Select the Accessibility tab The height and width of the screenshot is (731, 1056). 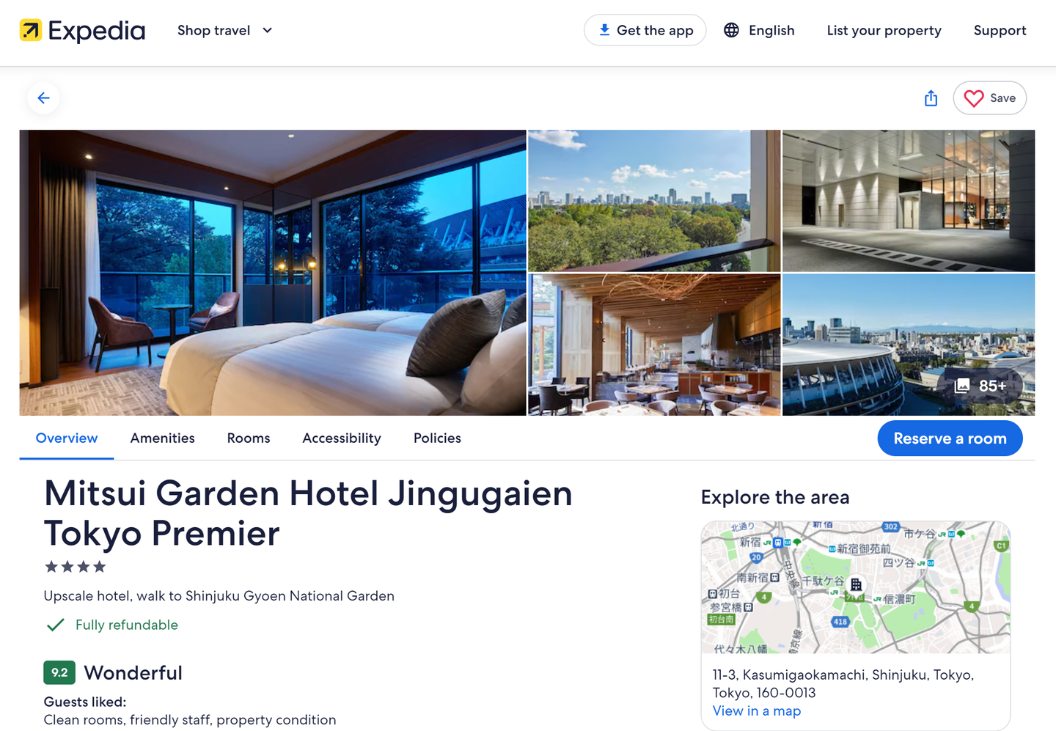(342, 438)
